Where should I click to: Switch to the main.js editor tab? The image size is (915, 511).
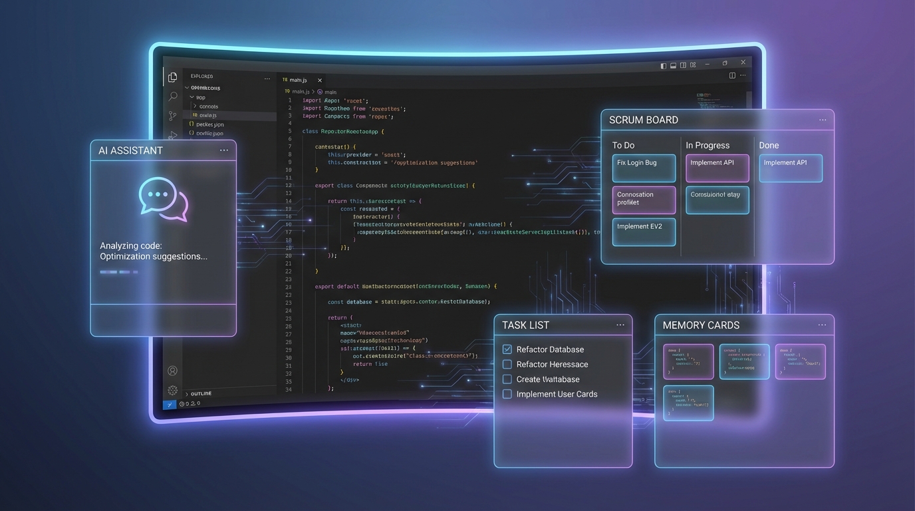point(298,80)
